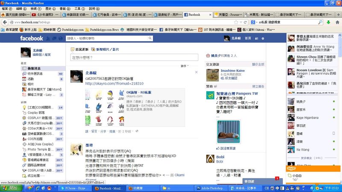342x192 pixels.
Task: Click the link preview thumbnail image
Action: [104, 108]
